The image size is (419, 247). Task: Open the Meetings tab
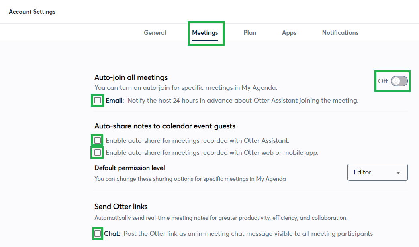[x=205, y=32]
